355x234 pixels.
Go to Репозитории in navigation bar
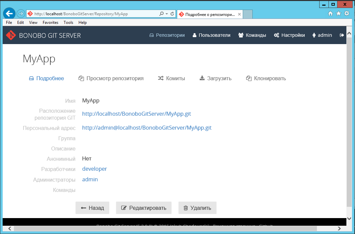click(167, 35)
